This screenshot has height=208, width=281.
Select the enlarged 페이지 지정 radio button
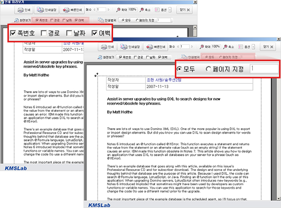click(208, 69)
